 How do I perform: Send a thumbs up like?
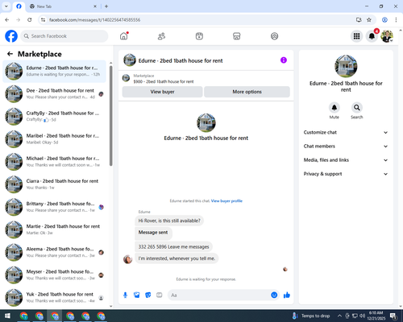point(287,295)
